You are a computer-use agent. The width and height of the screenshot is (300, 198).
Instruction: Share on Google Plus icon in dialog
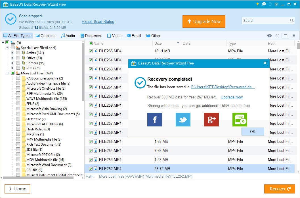pyautogui.click(x=211, y=120)
